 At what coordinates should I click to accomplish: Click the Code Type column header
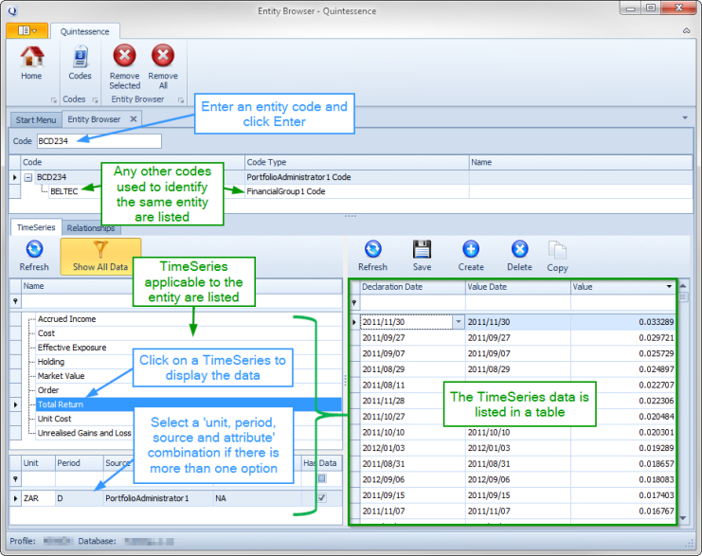click(357, 162)
